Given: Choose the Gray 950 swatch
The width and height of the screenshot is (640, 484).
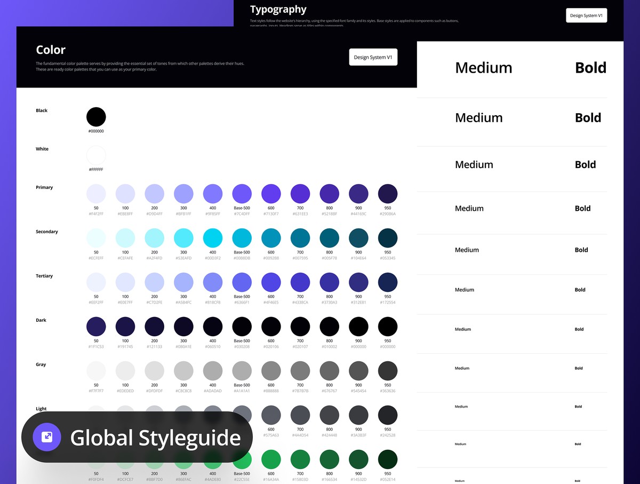Looking at the screenshot, I should 387,370.
